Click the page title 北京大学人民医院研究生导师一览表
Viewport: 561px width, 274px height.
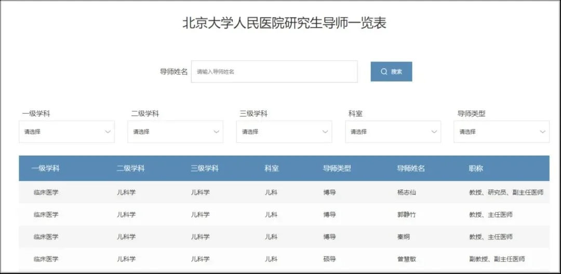tap(285, 23)
